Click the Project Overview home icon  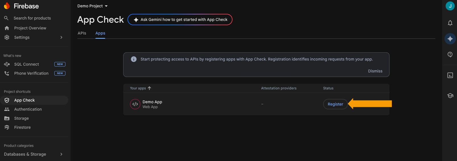click(x=7, y=28)
